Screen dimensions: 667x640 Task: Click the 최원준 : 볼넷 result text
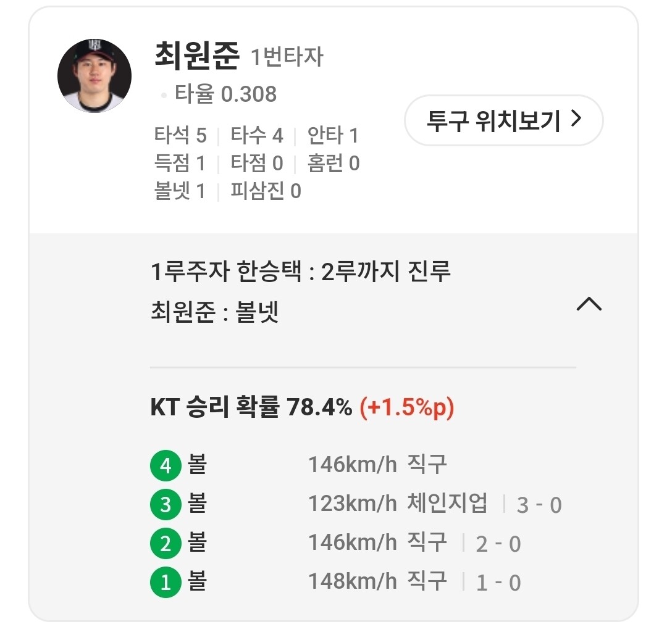pos(214,312)
